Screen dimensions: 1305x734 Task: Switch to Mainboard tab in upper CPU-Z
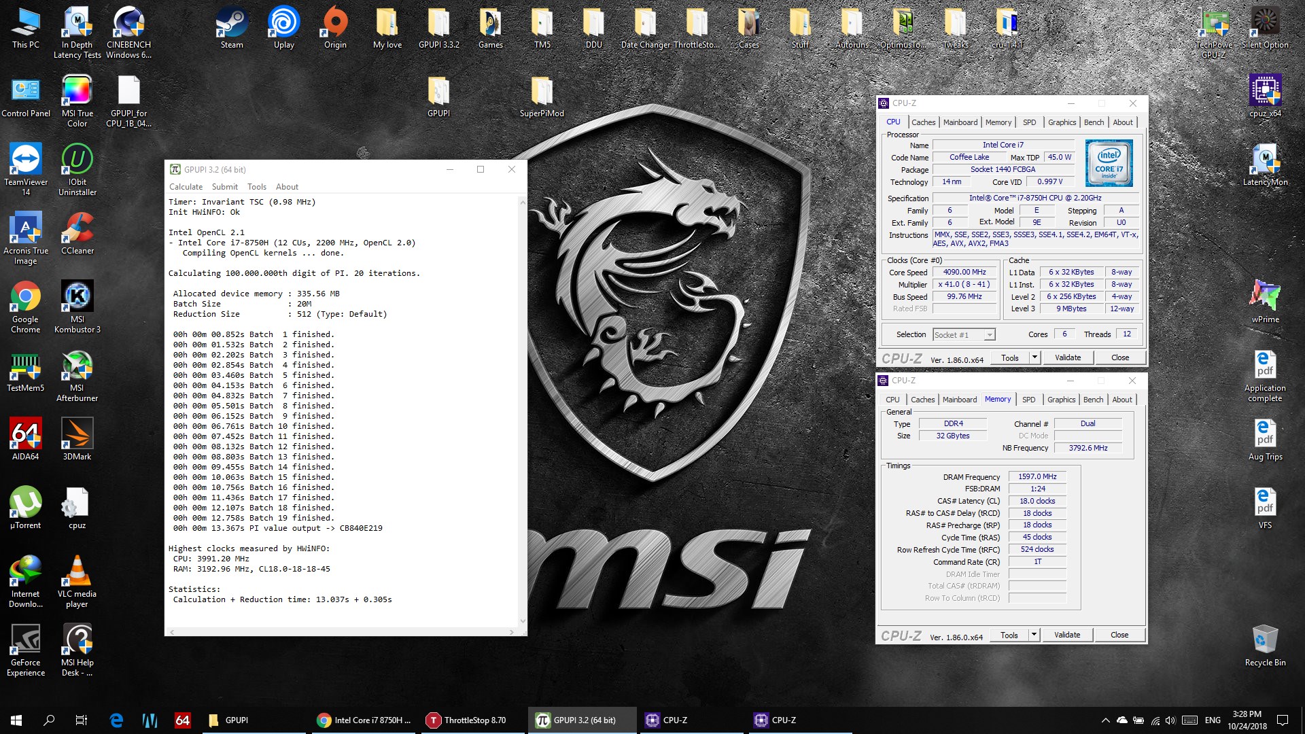point(960,122)
